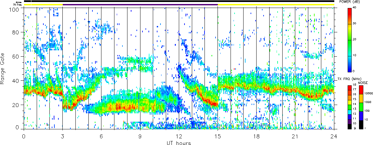Viewport: 373px width, 145px height.
Task: Click the TX FRQ scale value 11
Action: click(x=354, y=119)
